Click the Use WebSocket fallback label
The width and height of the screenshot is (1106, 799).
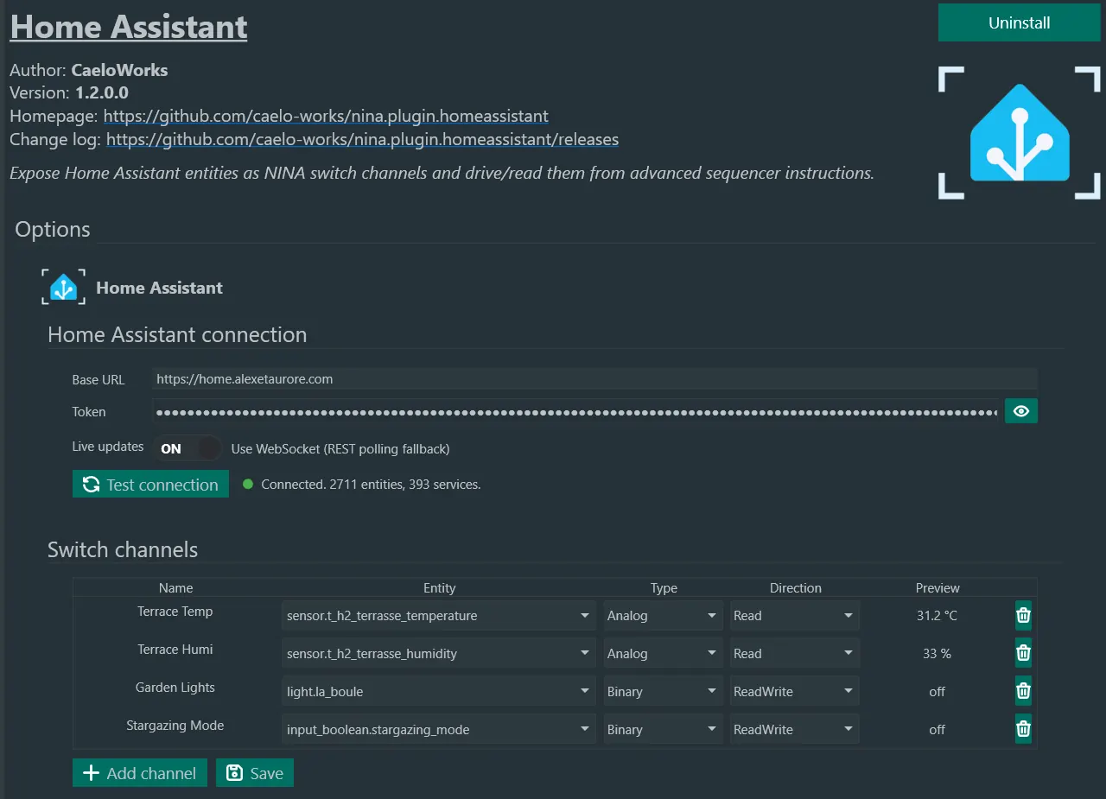tap(340, 449)
